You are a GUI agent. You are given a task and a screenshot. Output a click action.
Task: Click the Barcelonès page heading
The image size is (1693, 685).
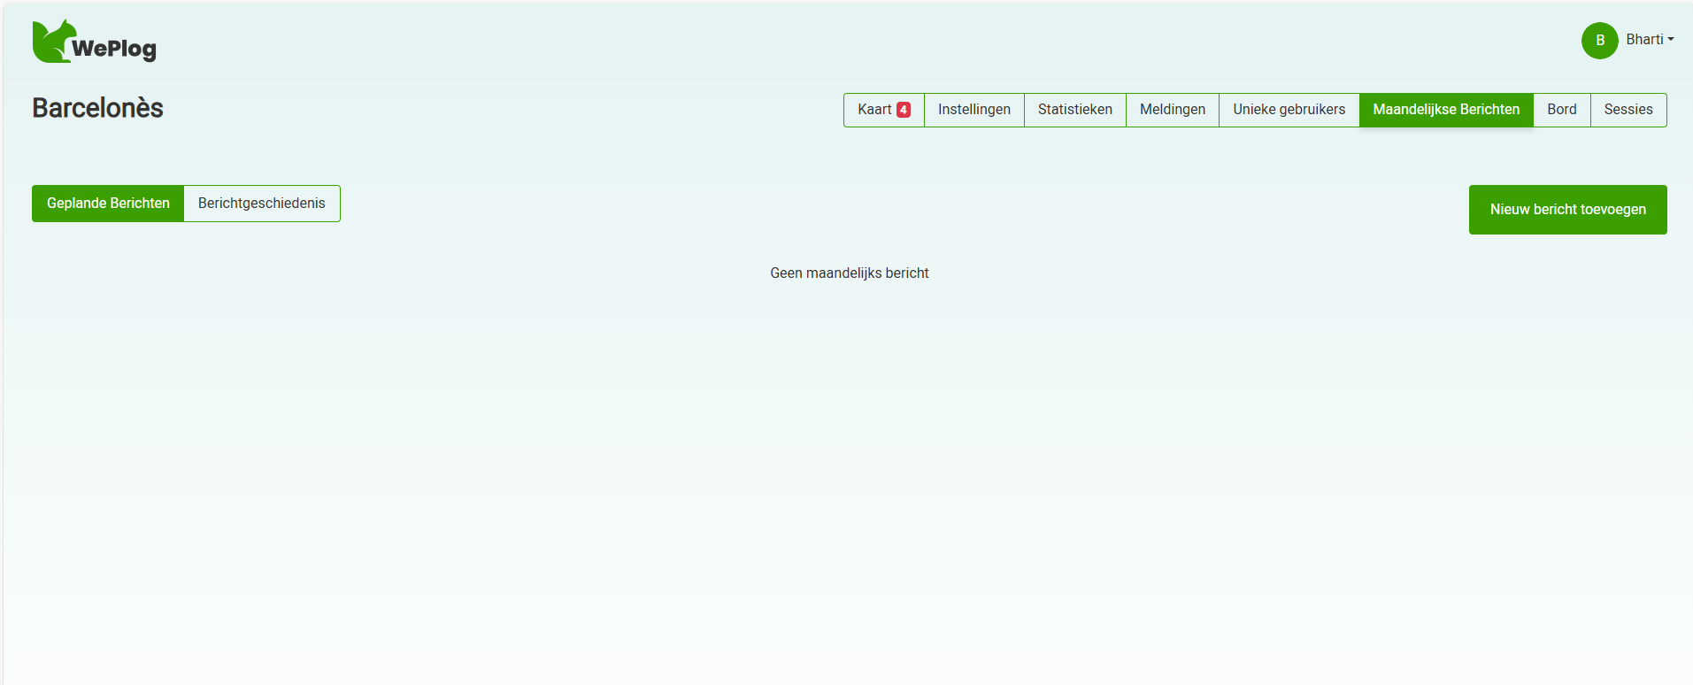click(x=97, y=108)
